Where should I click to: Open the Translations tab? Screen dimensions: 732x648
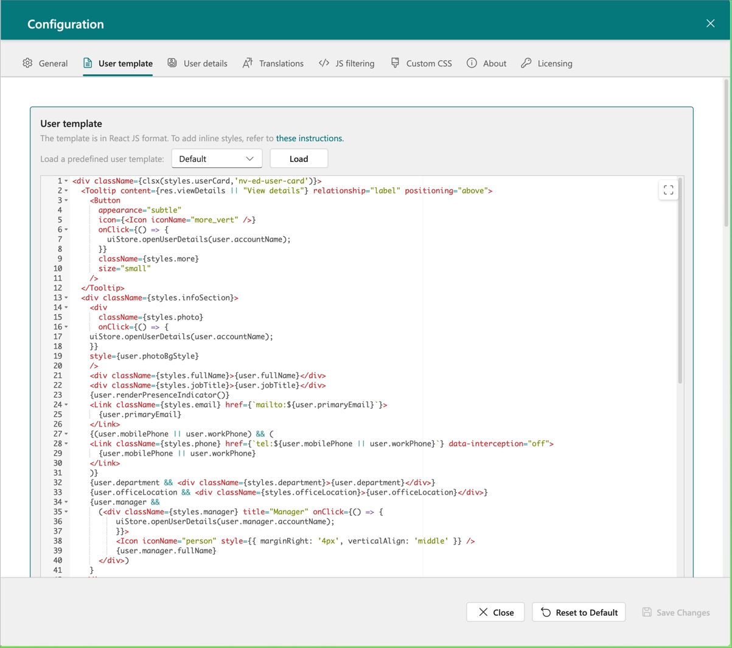click(x=281, y=63)
